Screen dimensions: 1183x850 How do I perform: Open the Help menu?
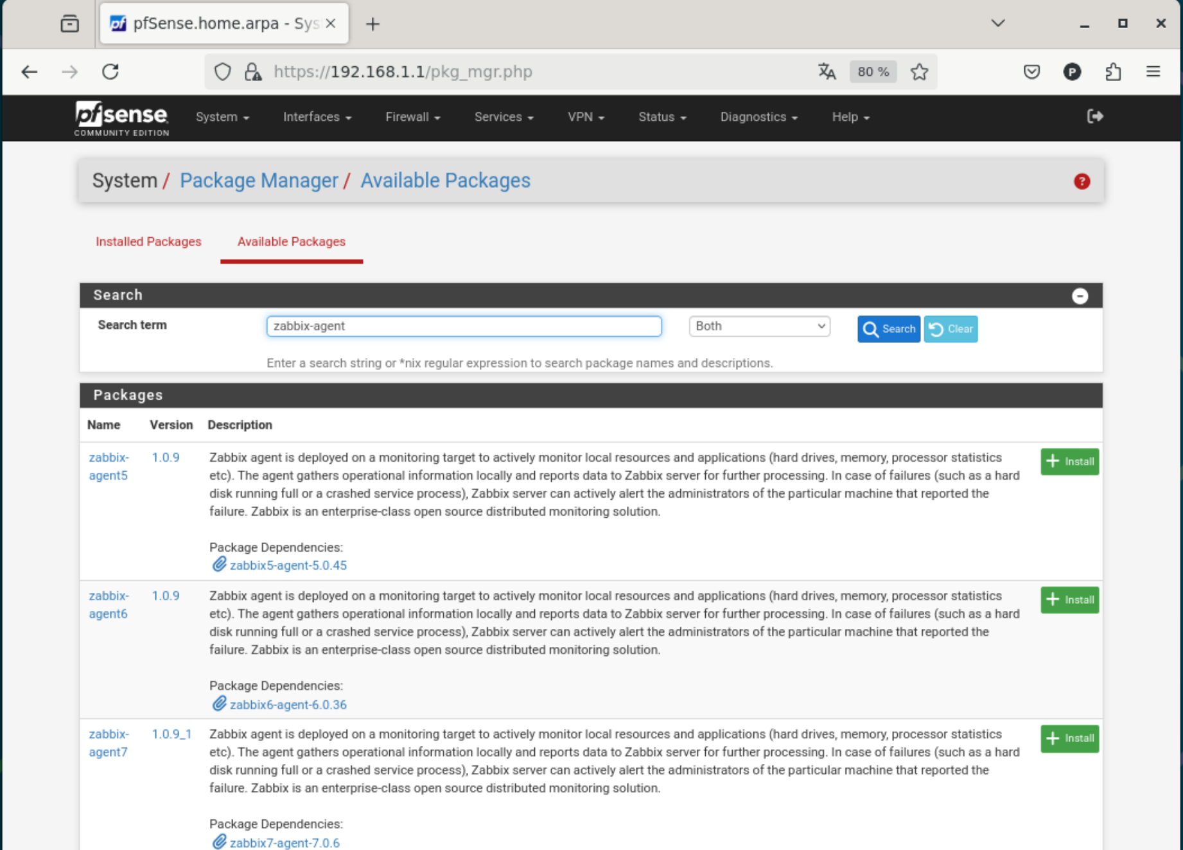tap(850, 117)
